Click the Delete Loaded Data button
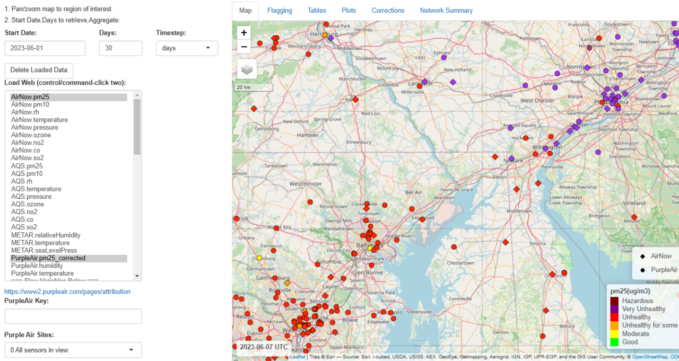Screen dimensions: 679x361 click(38, 70)
